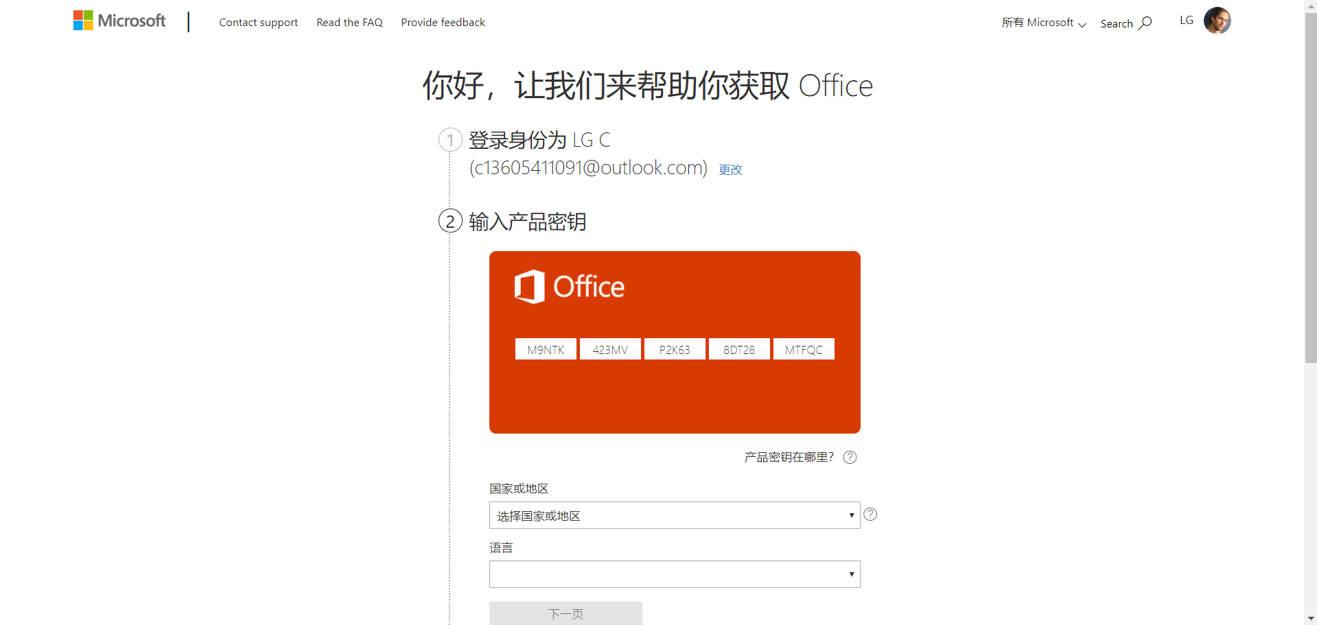This screenshot has height=625, width=1317.
Task: Click the account profile picture
Action: point(1217,21)
